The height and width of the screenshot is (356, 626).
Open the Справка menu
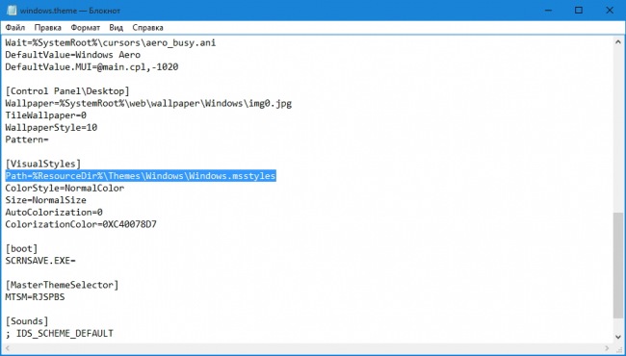(147, 28)
